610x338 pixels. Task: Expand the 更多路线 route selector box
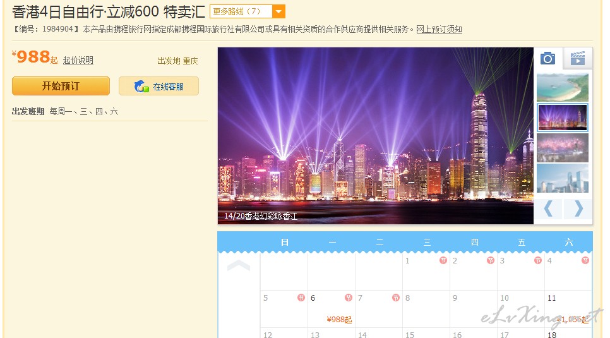tap(248, 11)
